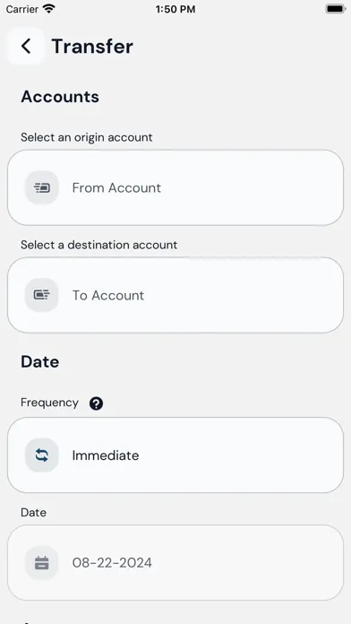Viewport: 351px width, 624px height.
Task: Select the 08-22-2024 date field
Action: pyautogui.click(x=175, y=563)
